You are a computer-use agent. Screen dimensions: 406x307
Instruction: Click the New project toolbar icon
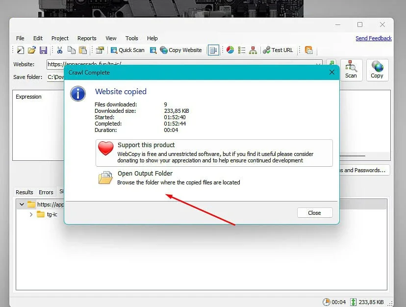tap(21, 50)
